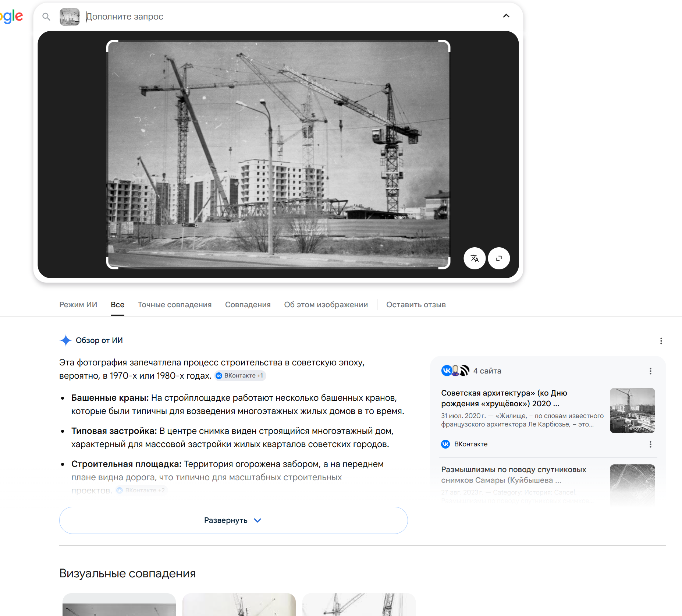The height and width of the screenshot is (616, 682).
Task: Open the three-dot menu next to ВКонтакте source
Action: pyautogui.click(x=650, y=444)
